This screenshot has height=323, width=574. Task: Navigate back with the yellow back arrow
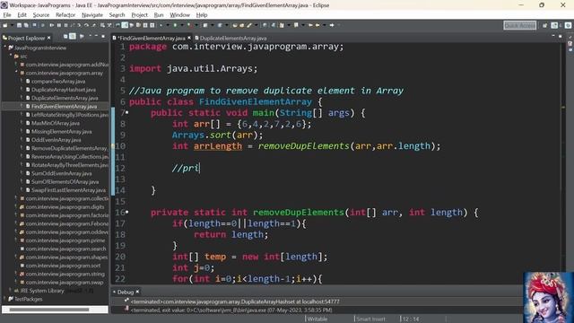(317, 25)
